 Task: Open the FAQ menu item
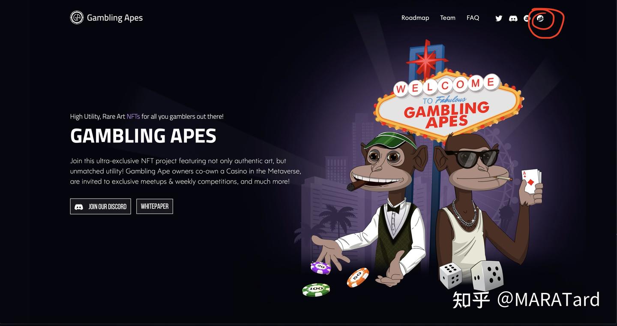(x=473, y=18)
